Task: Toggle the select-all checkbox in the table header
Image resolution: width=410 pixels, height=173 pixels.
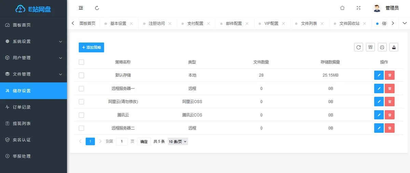Action: [x=81, y=62]
